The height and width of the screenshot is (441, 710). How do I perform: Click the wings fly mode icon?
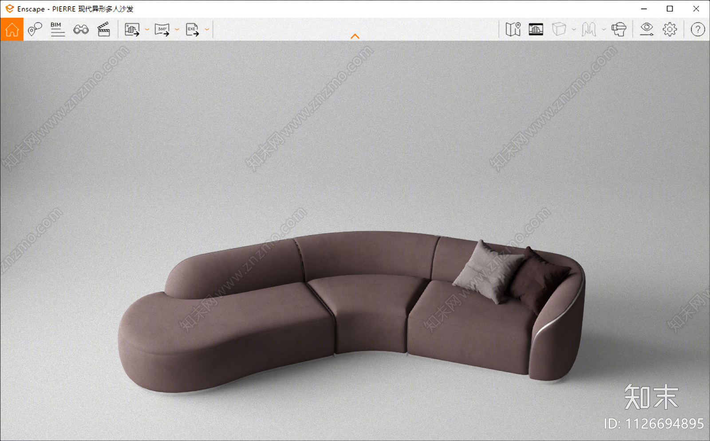tap(589, 30)
